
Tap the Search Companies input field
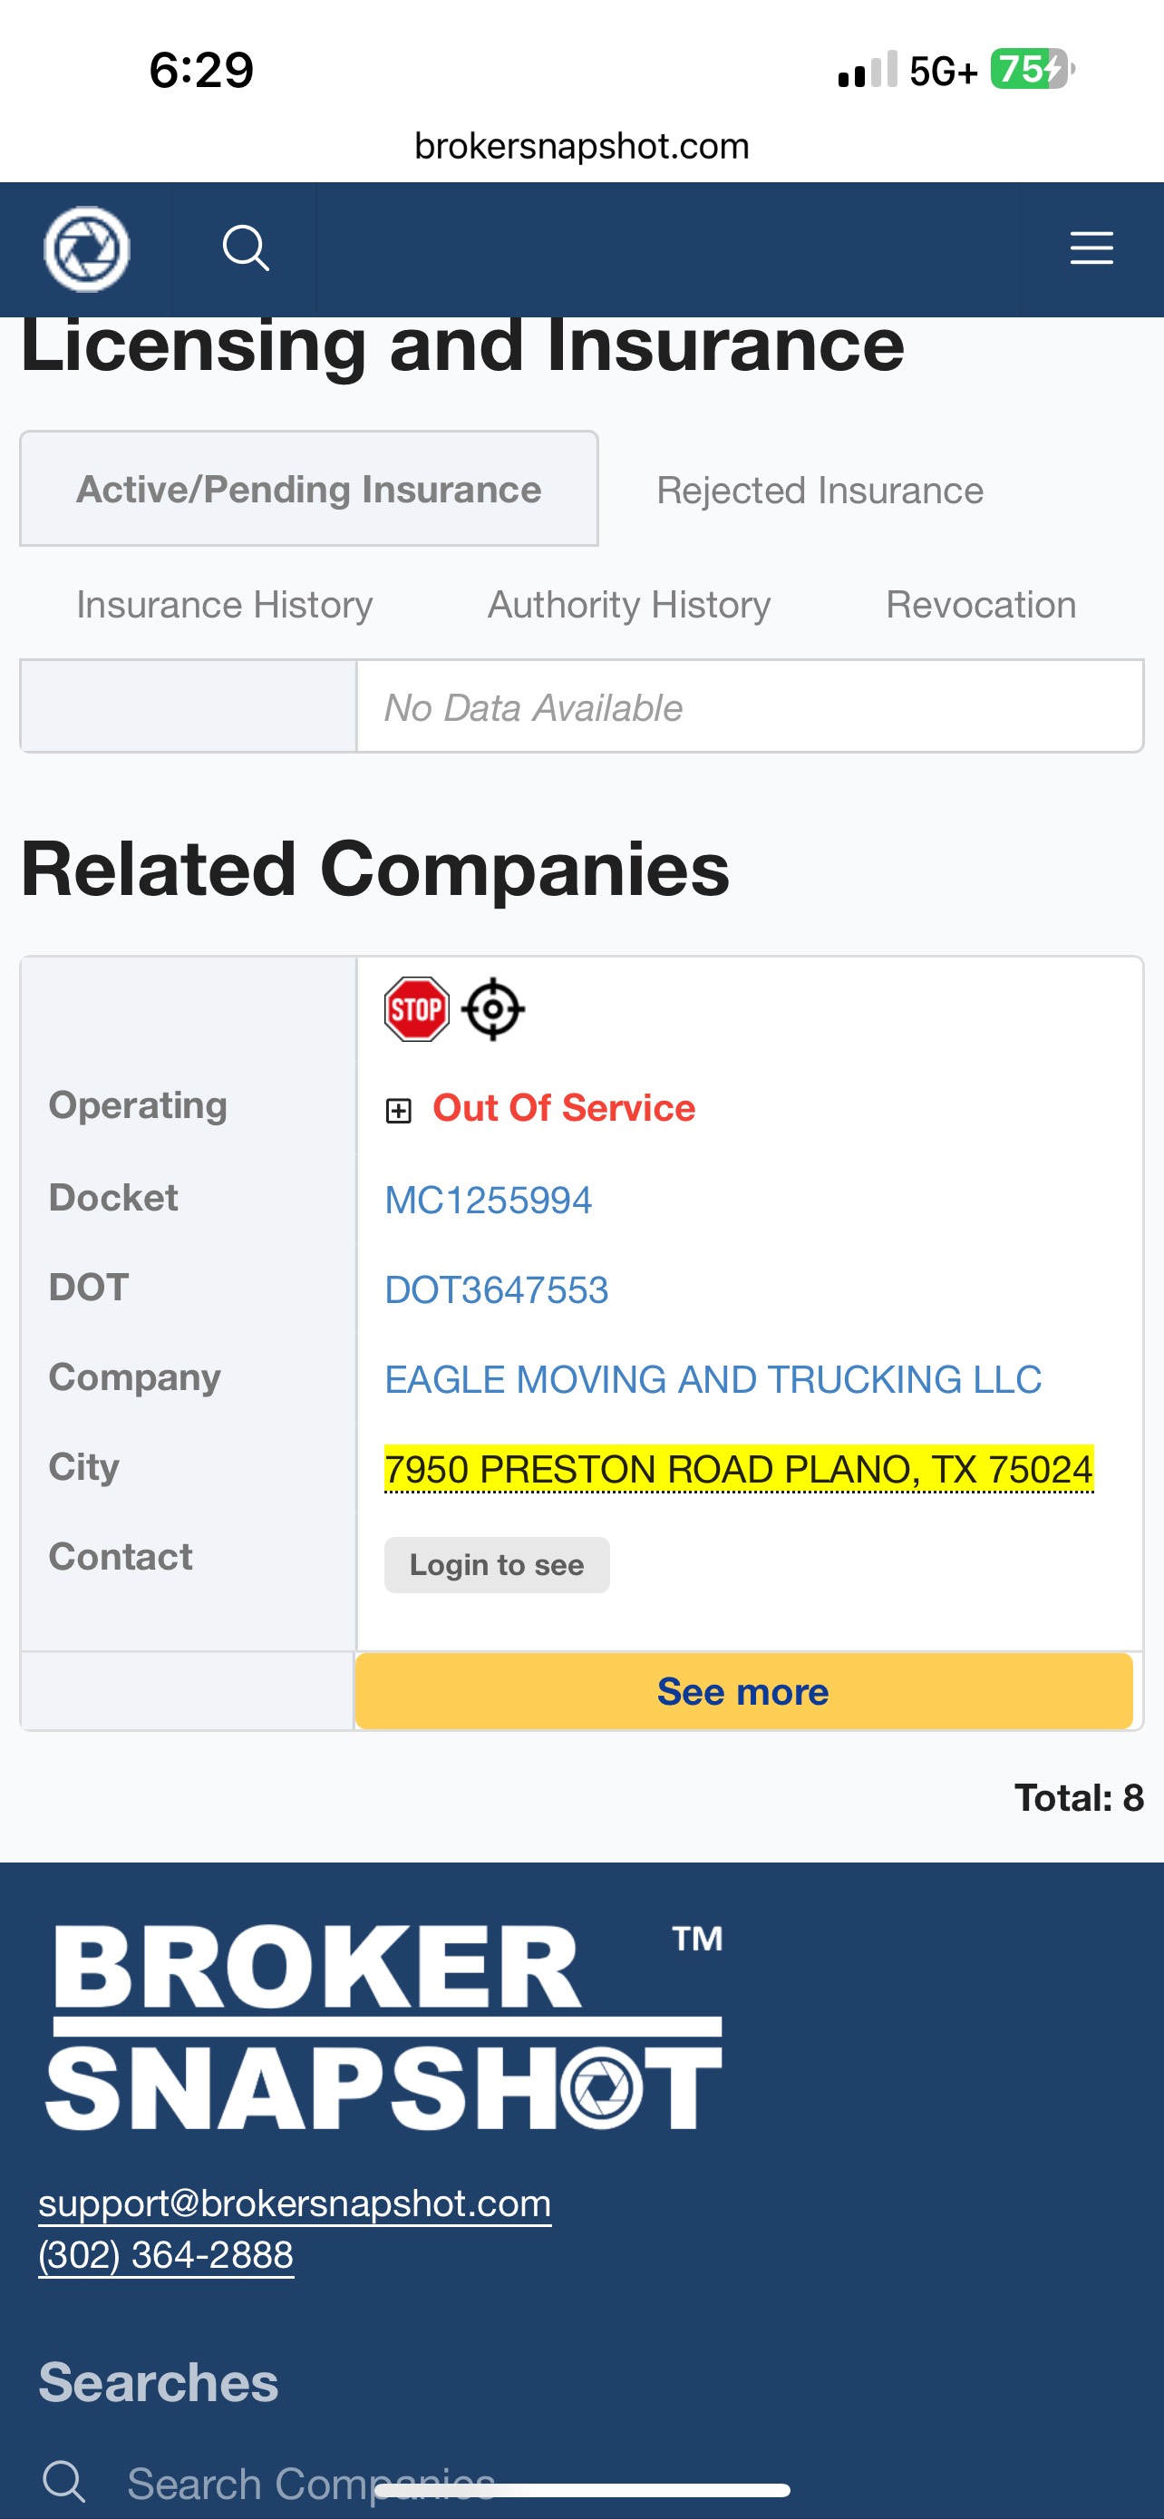pos(313,2483)
